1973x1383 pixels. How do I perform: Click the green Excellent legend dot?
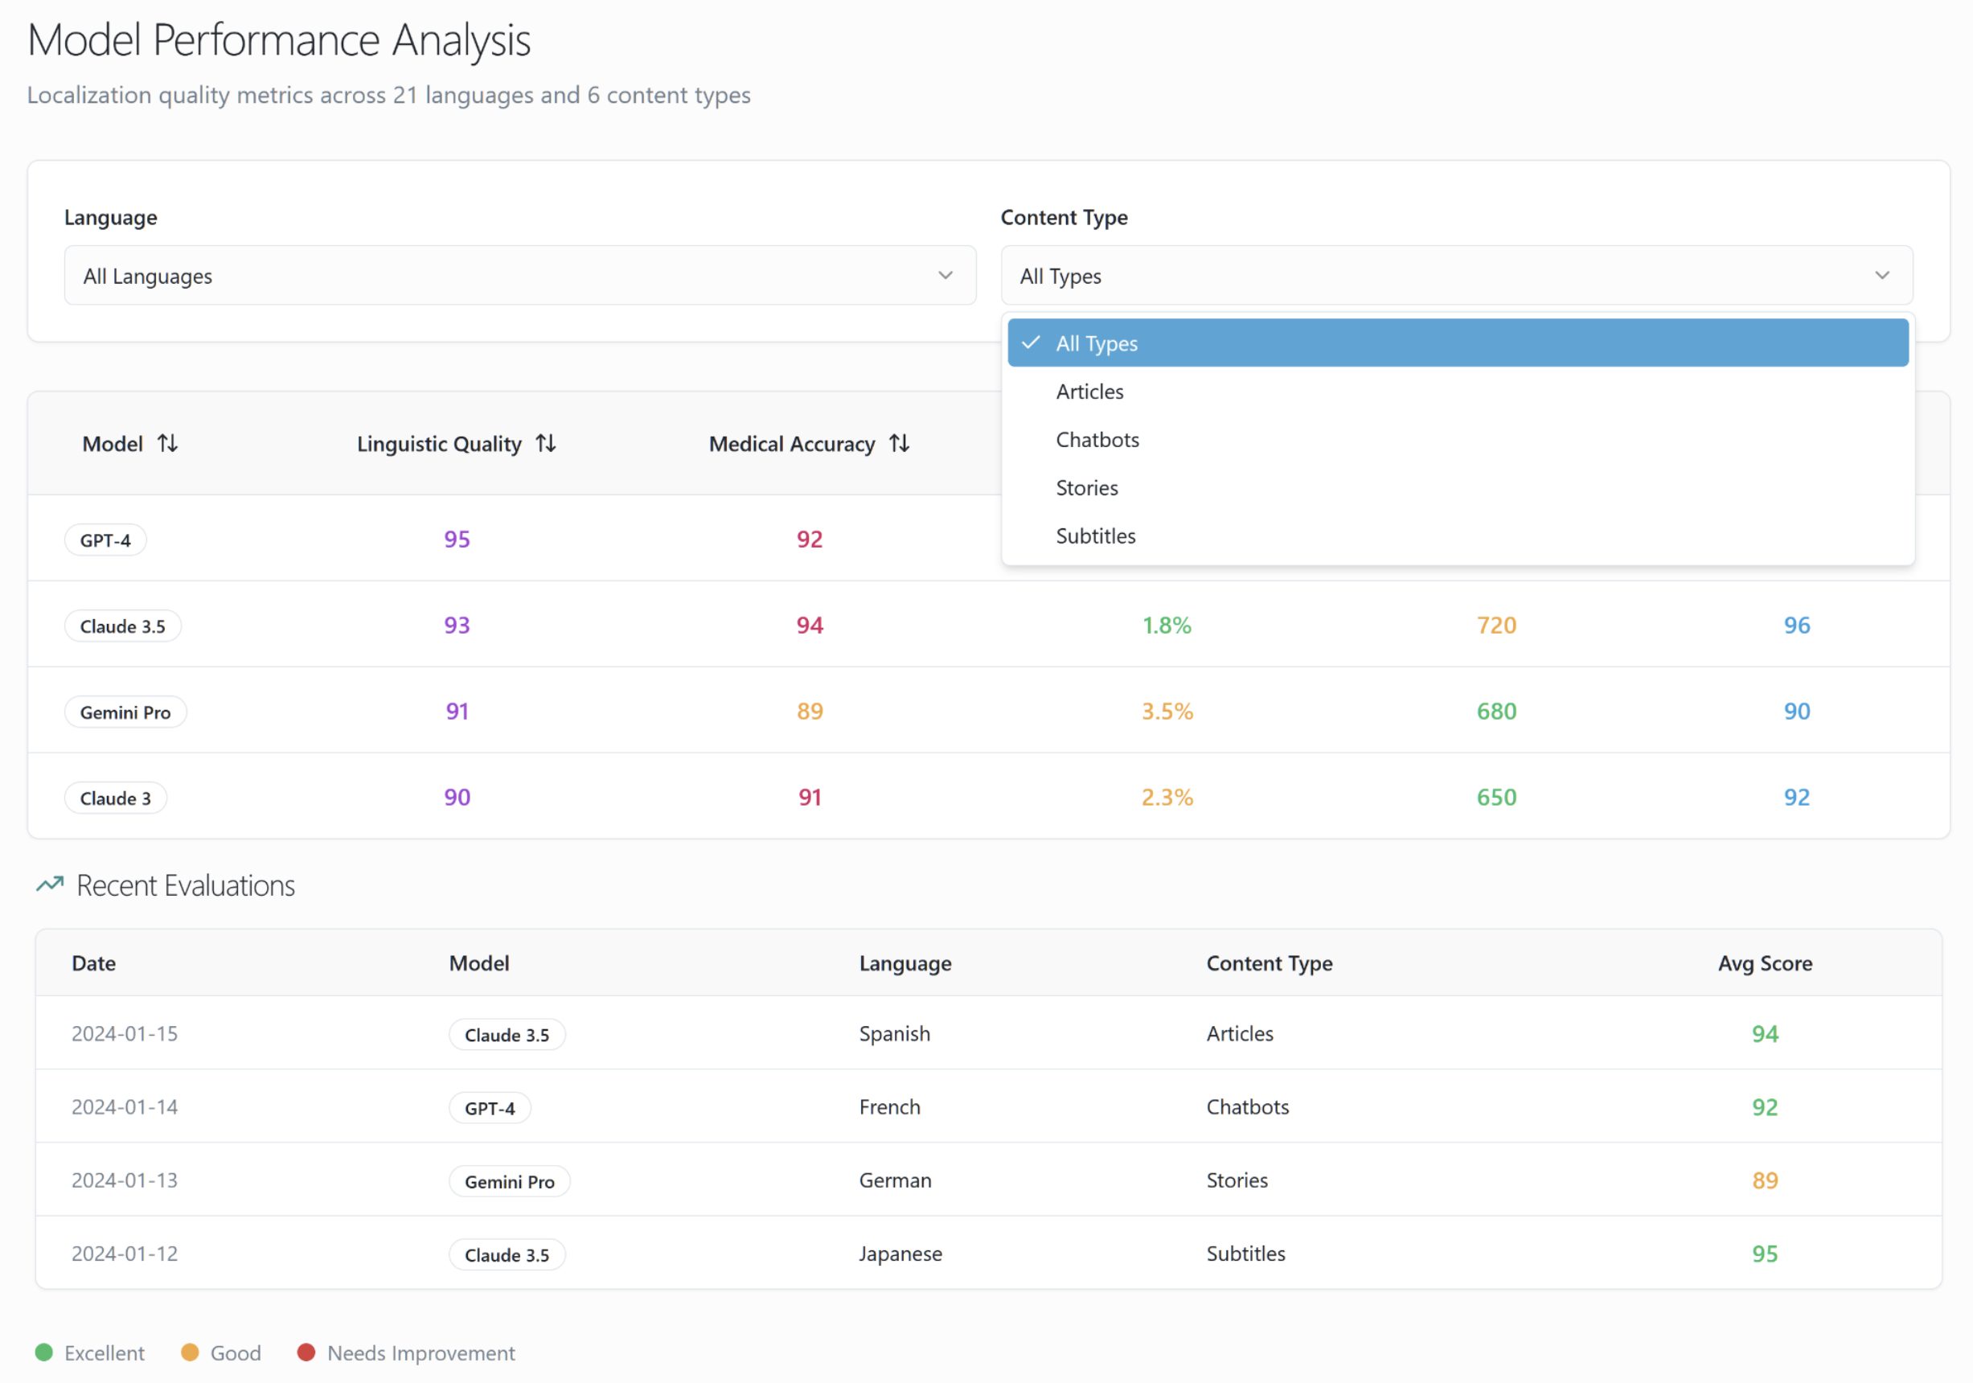(45, 1352)
